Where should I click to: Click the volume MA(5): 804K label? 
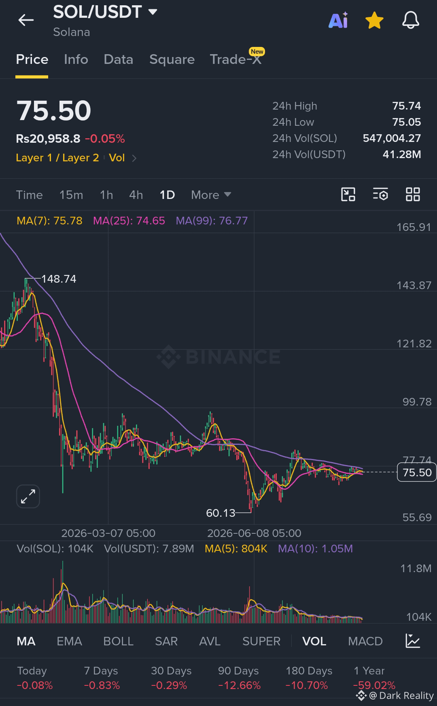click(x=236, y=549)
